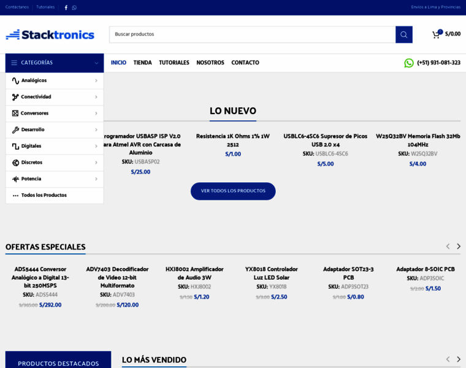Open the Contáctanos top bar link
The height and width of the screenshot is (368, 466).
coord(17,7)
